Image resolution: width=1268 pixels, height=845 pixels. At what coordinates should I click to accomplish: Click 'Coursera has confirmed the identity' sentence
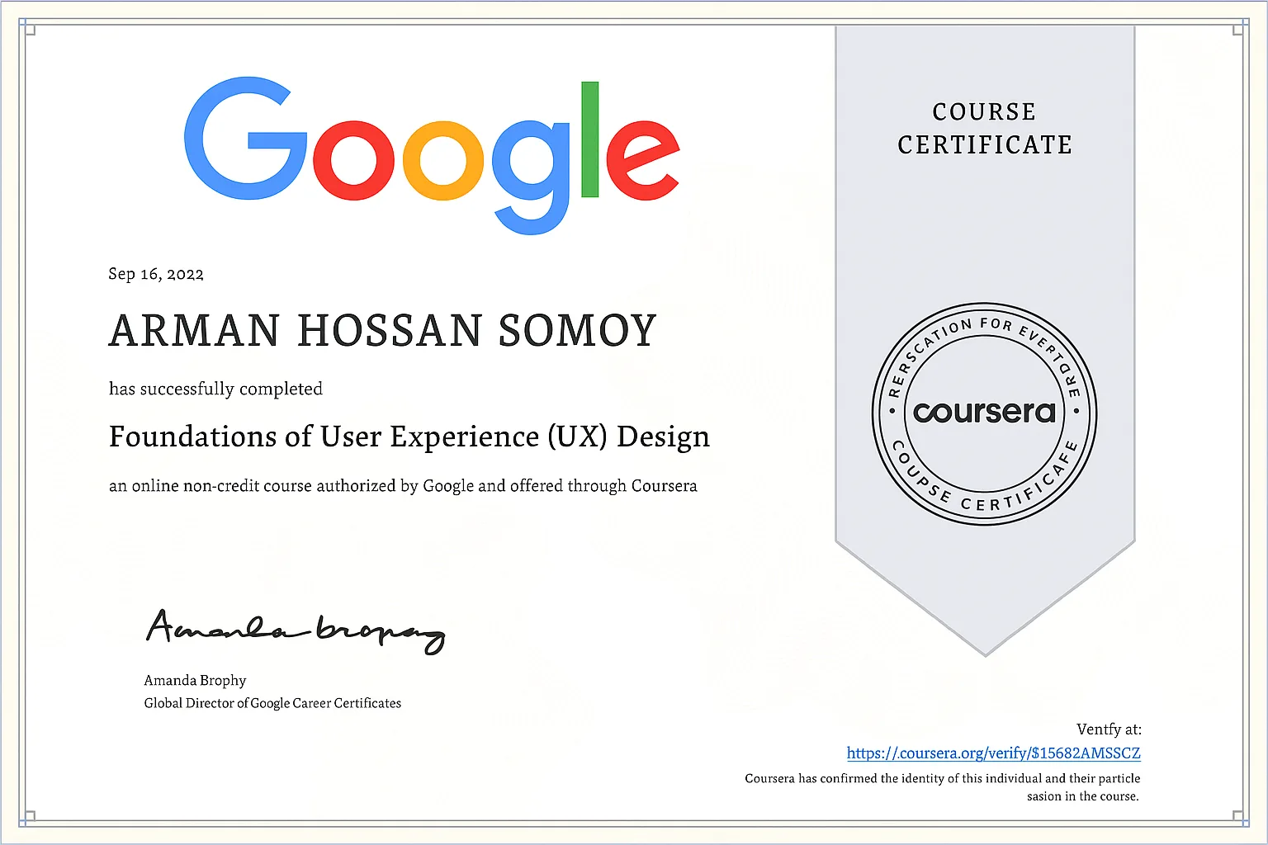pos(943,786)
